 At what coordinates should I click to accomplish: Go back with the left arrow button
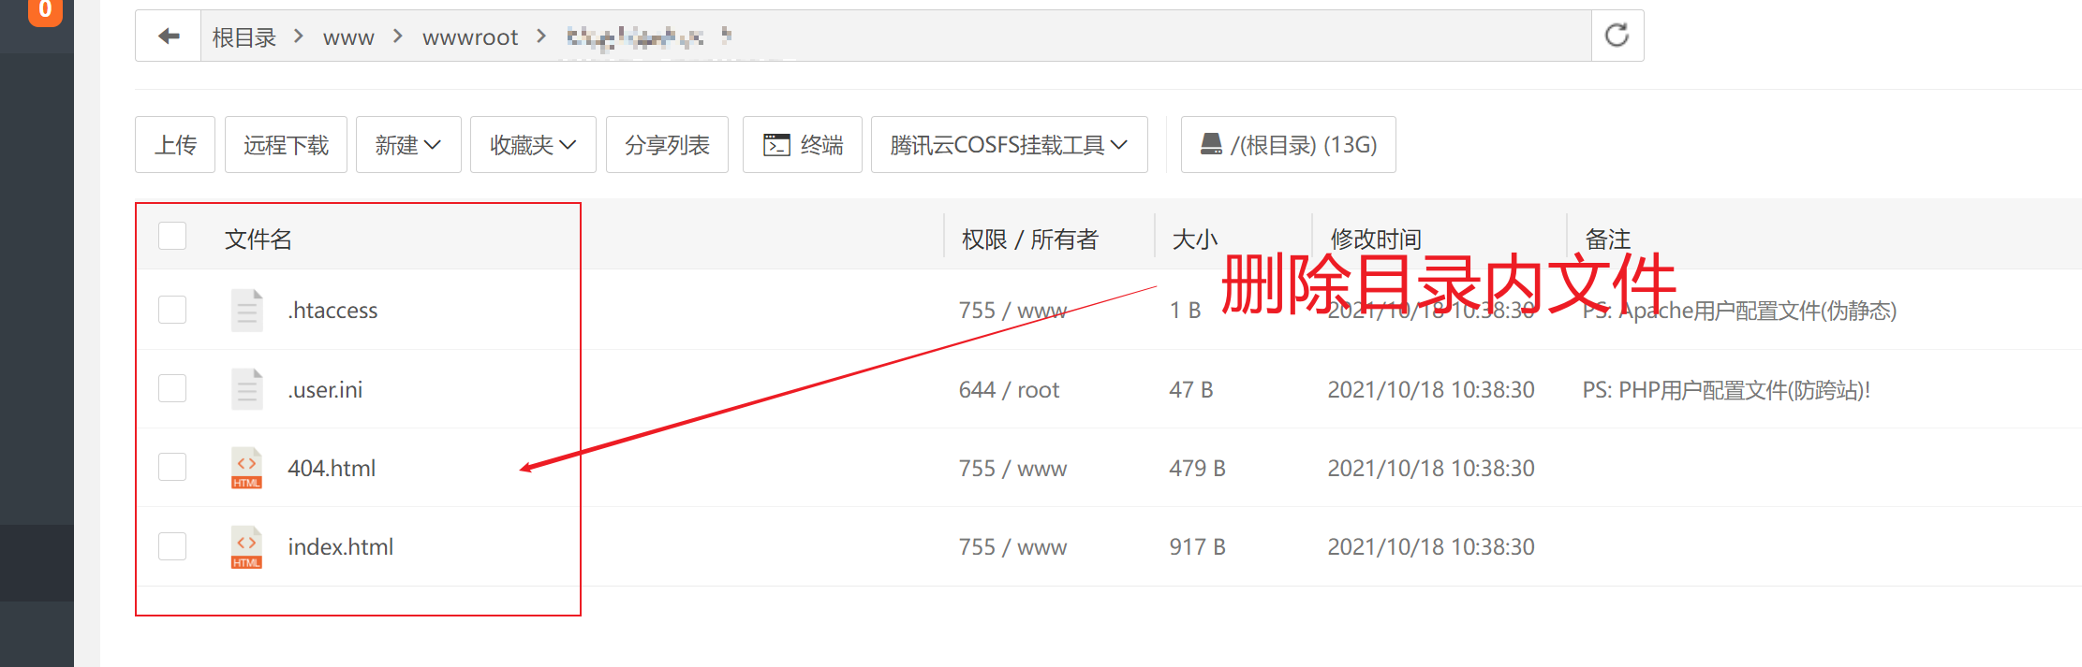[169, 36]
